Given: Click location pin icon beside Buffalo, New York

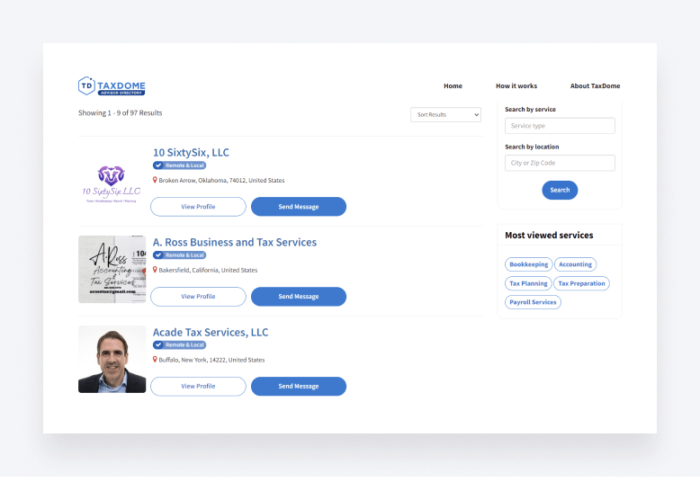Looking at the screenshot, I should click(155, 360).
